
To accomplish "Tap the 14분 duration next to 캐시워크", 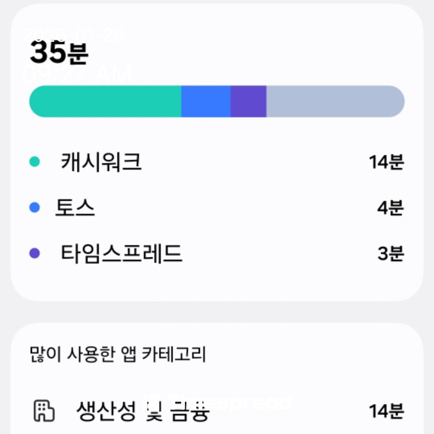I will point(386,162).
